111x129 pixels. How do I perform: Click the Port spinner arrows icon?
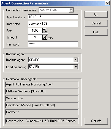(x=45, y=31)
